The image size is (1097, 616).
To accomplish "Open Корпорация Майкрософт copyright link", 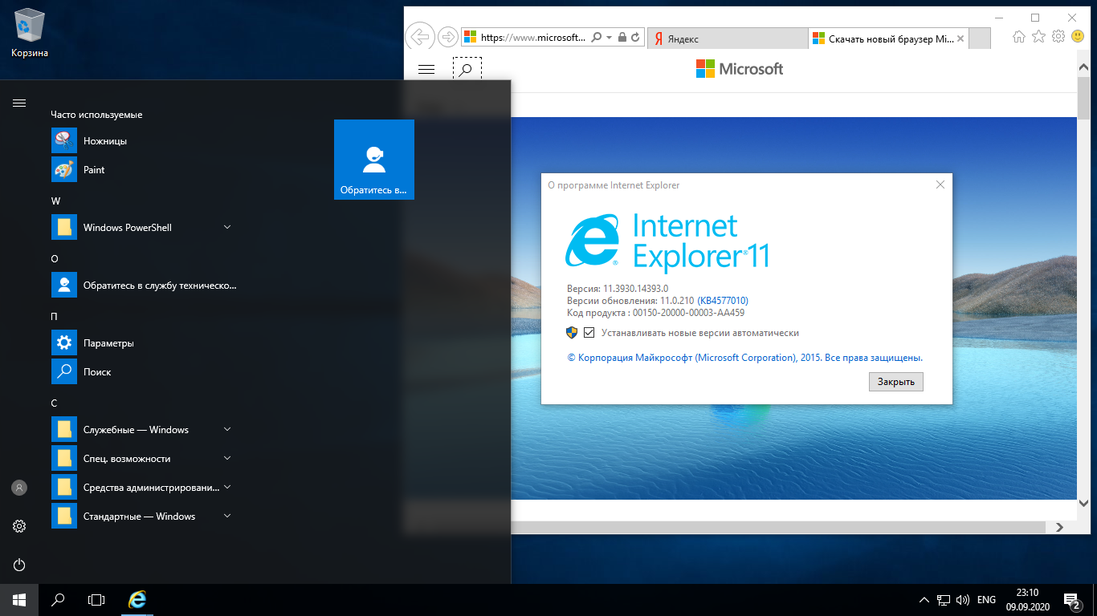I will click(744, 358).
